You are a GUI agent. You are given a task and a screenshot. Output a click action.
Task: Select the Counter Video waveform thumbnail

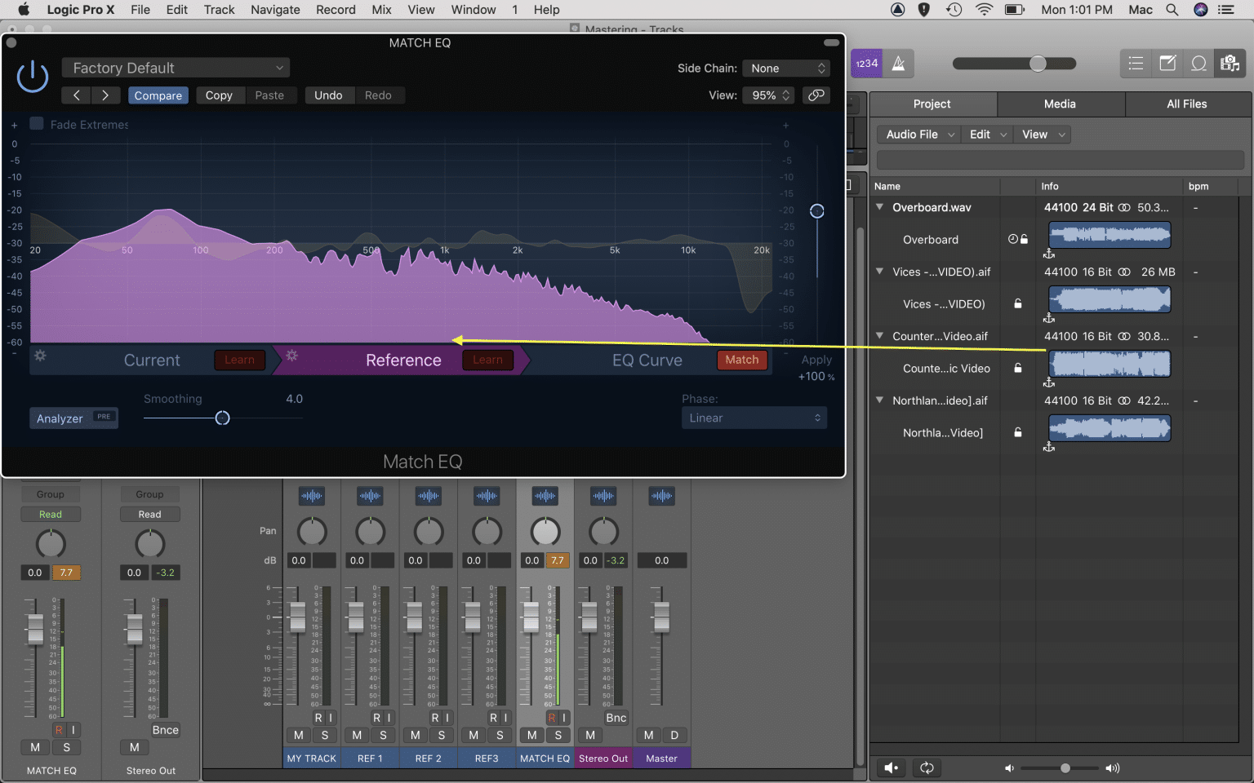pyautogui.click(x=1109, y=364)
